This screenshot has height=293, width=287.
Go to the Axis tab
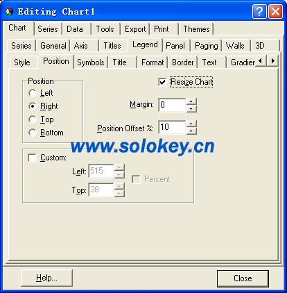(84, 46)
